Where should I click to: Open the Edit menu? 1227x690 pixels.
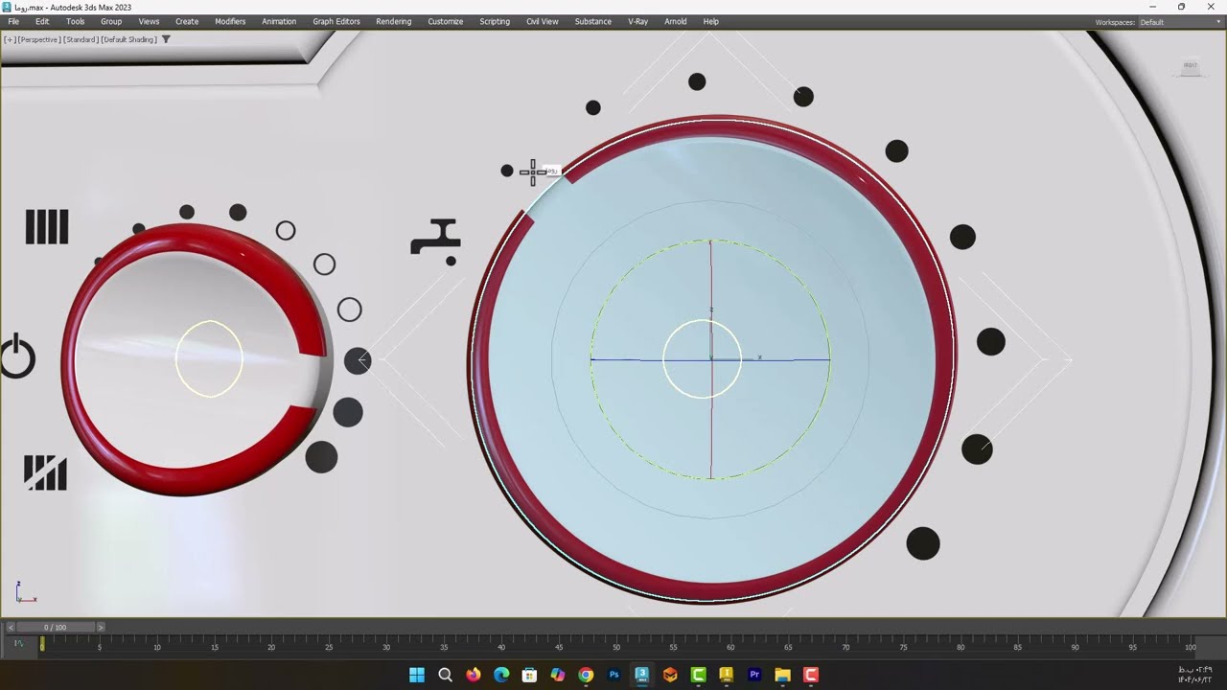click(x=42, y=21)
